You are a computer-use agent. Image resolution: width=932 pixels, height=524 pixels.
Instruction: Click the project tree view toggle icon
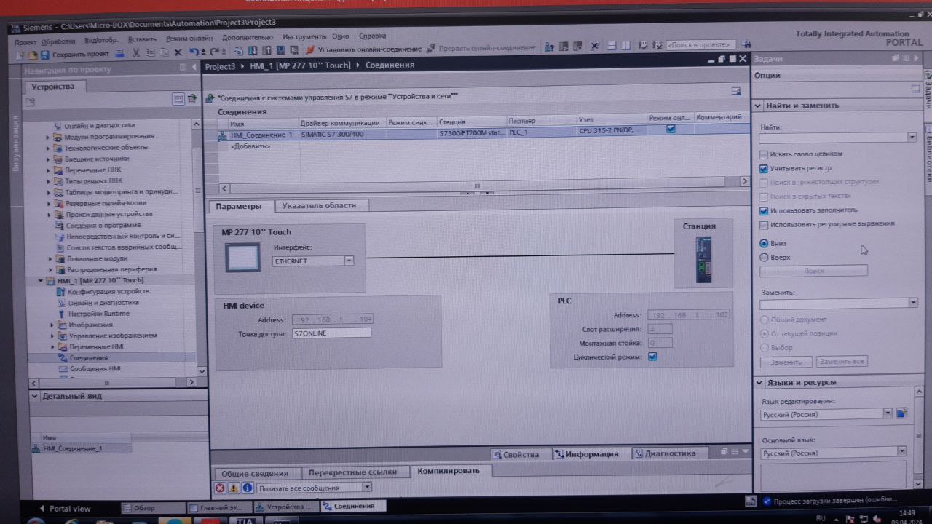(178, 98)
